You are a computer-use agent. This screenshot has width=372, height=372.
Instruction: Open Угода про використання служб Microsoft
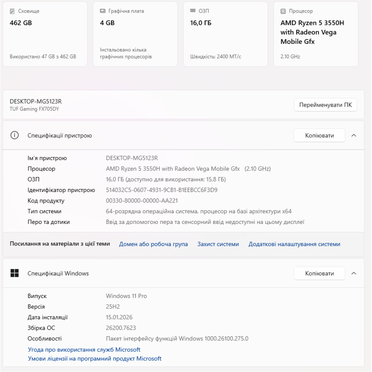click(84, 350)
